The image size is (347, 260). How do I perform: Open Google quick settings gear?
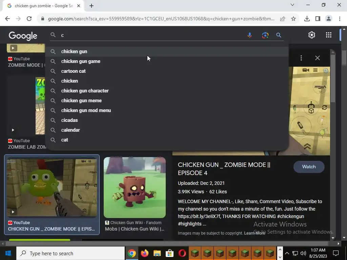(312, 35)
